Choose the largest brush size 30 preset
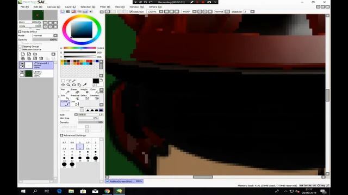The image size is (348, 195). tap(72, 165)
